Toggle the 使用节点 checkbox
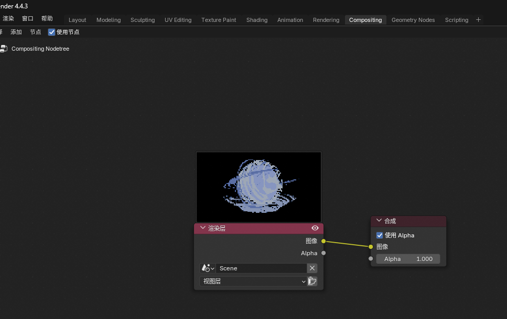 coord(51,32)
